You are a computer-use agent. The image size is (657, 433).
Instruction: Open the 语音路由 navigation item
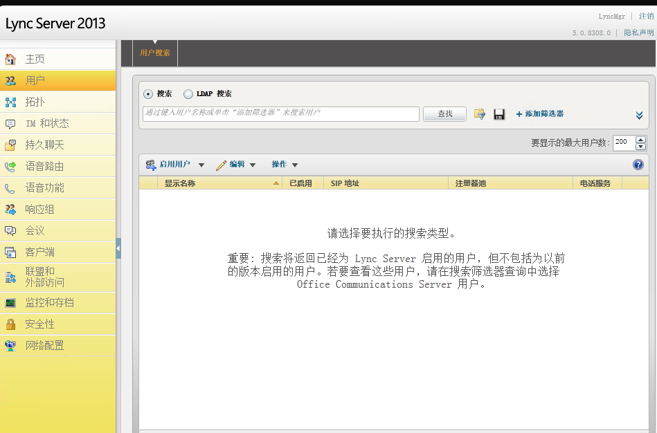[x=58, y=166]
